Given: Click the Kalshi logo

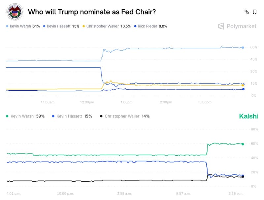Looking at the screenshot, I should click(248, 116).
